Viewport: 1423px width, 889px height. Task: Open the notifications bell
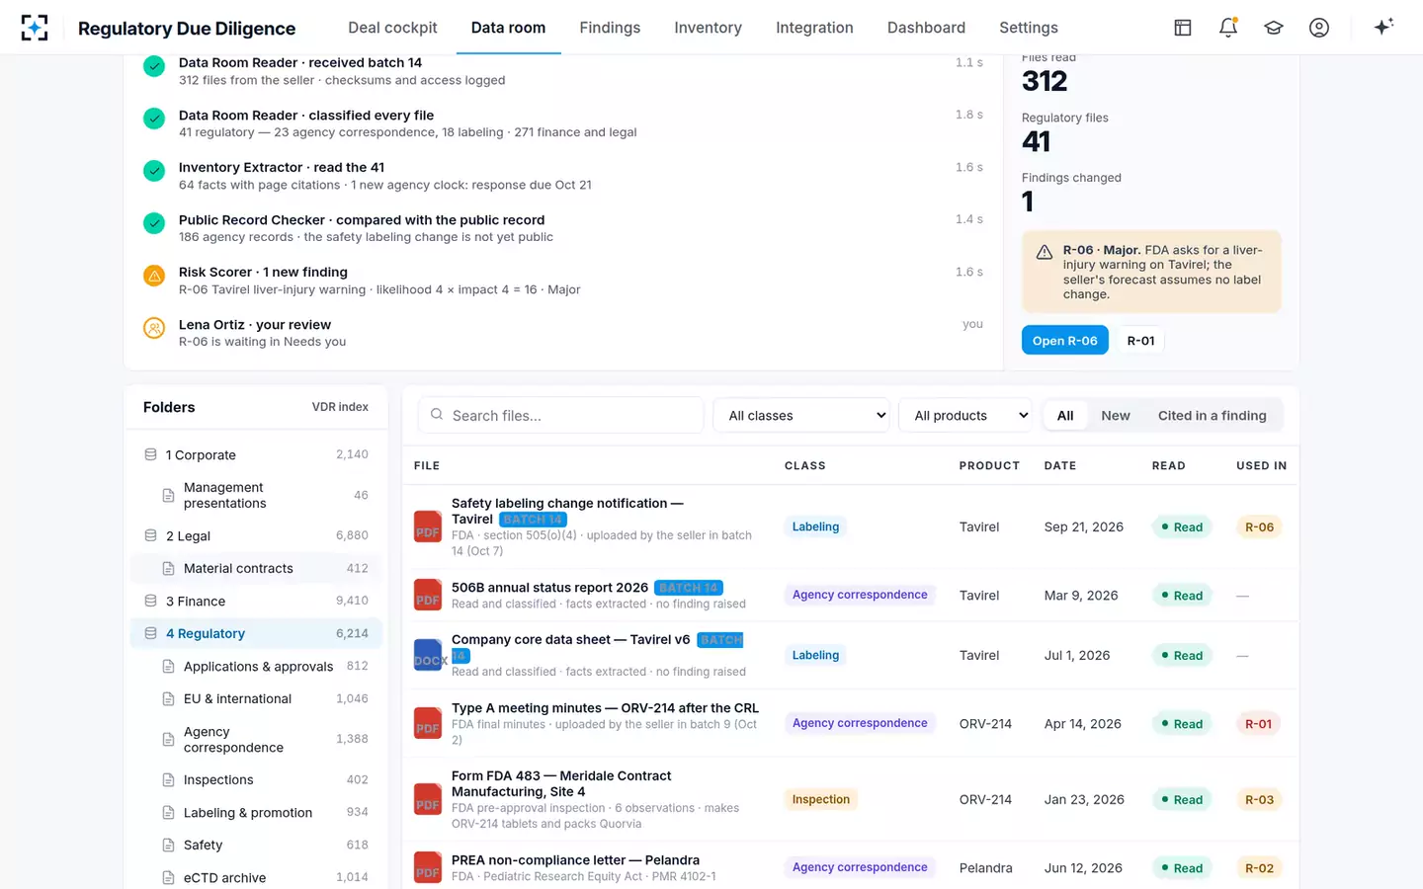(x=1228, y=28)
